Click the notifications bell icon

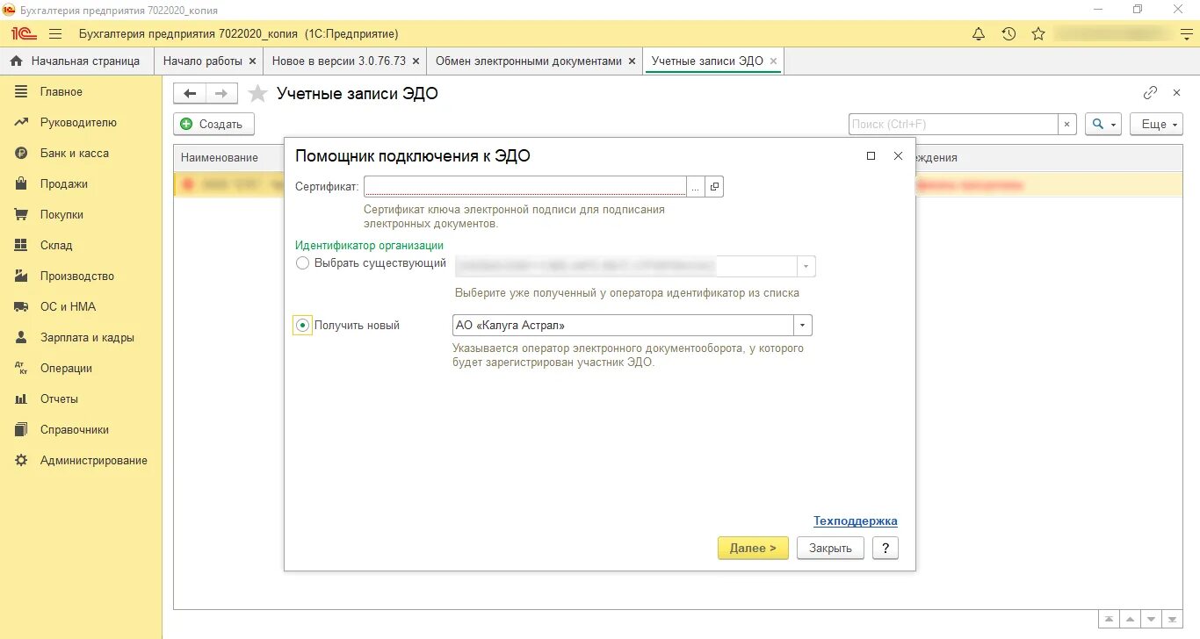click(979, 34)
